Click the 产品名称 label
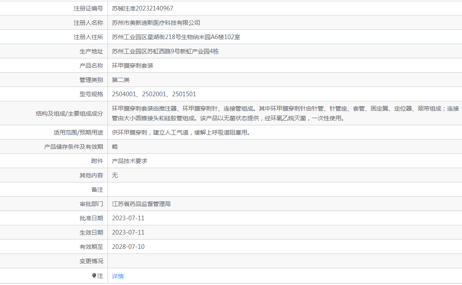 tap(91, 66)
